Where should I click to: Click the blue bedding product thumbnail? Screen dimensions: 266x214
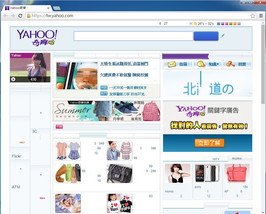[68, 203]
